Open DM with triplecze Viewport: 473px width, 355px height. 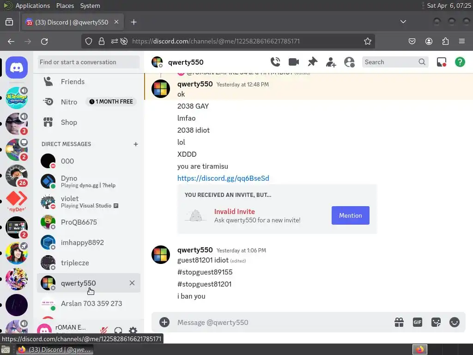click(x=89, y=263)
